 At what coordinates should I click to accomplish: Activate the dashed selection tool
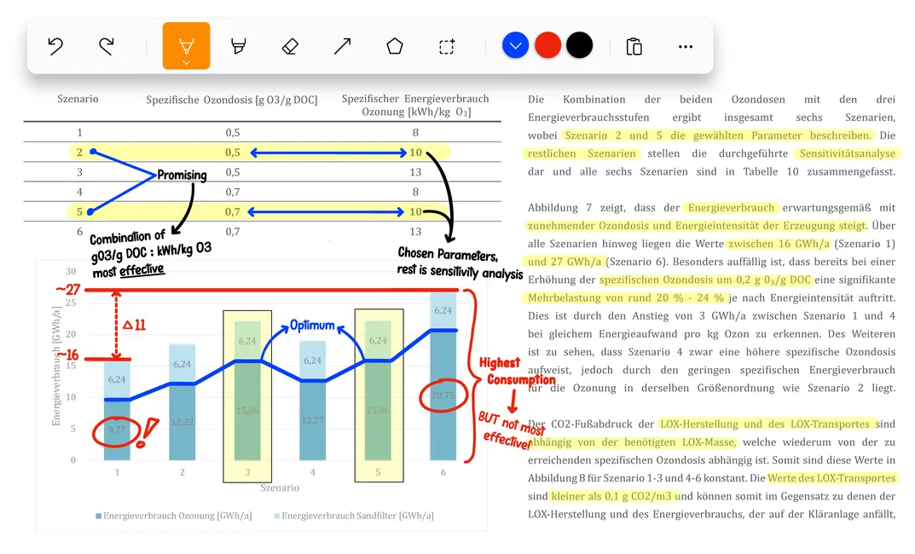click(x=447, y=46)
